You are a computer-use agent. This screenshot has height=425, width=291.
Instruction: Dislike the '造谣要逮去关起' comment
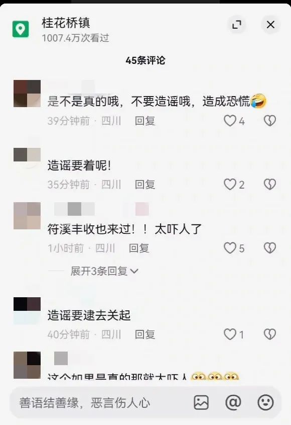[269, 334]
